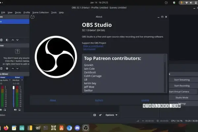The height and width of the screenshot is (132, 198).
Task: Click the layout icon left of Options
Action: [x=95, y=115]
